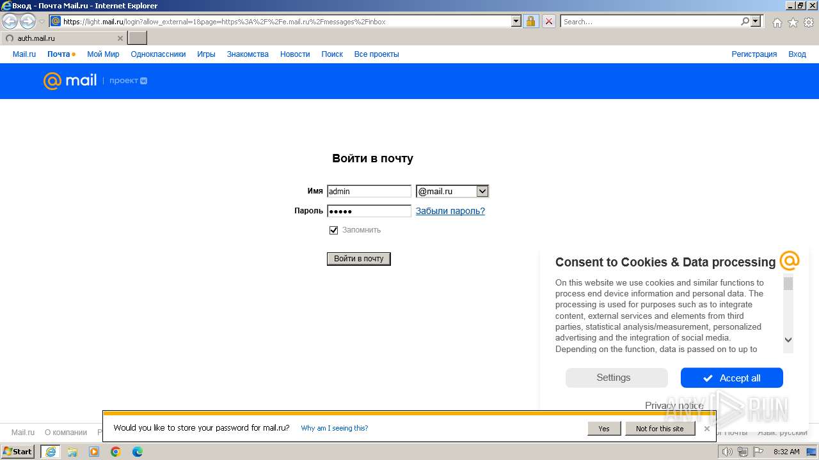Viewport: 819px width, 460px height.
Task: Open Favorites star icon
Action: 793,22
